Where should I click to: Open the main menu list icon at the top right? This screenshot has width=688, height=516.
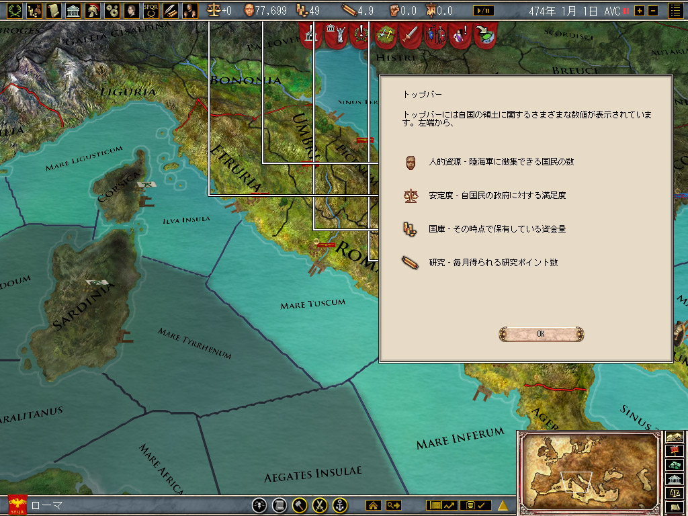click(x=676, y=11)
